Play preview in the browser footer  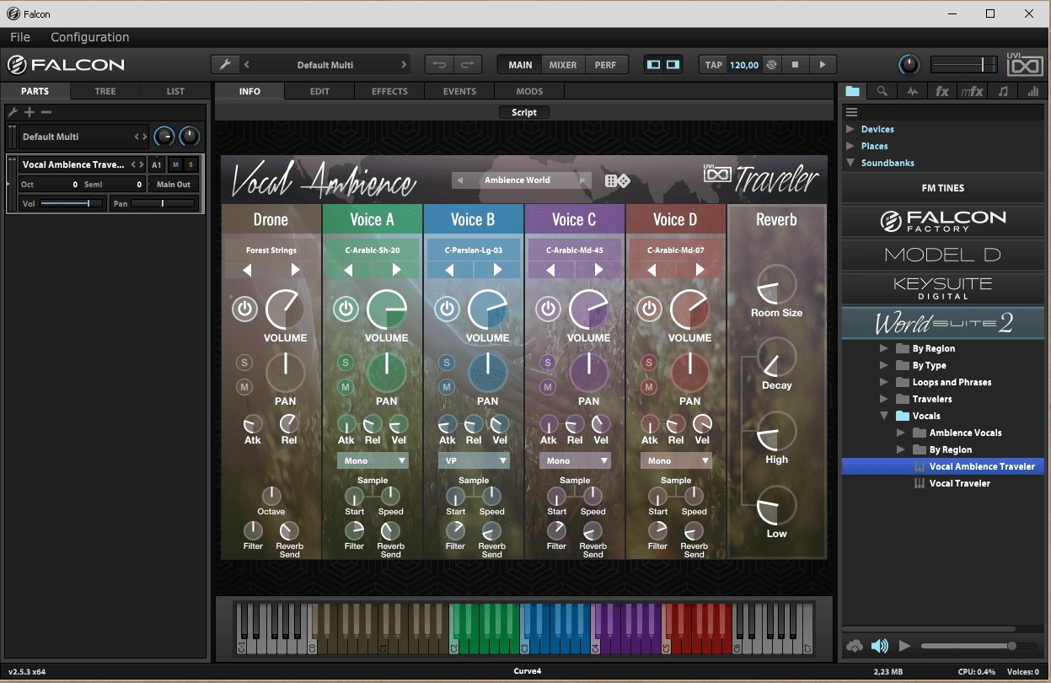904,646
